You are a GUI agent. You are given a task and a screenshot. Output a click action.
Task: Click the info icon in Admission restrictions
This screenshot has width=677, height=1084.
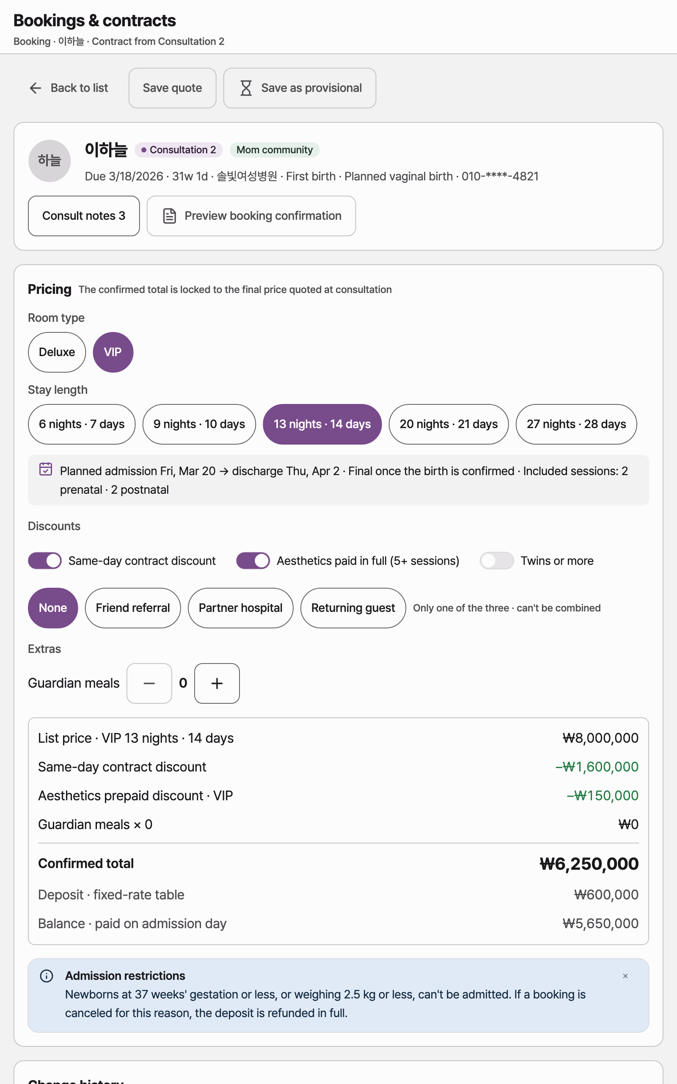[x=47, y=976]
